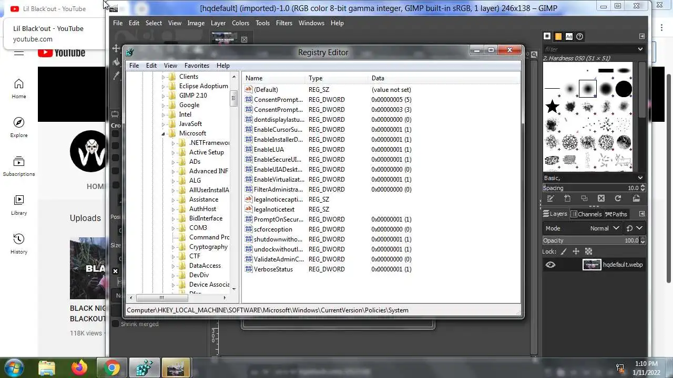Switch to Channels tab in GIMP
Image resolution: width=673 pixels, height=378 pixels.
coord(586,214)
